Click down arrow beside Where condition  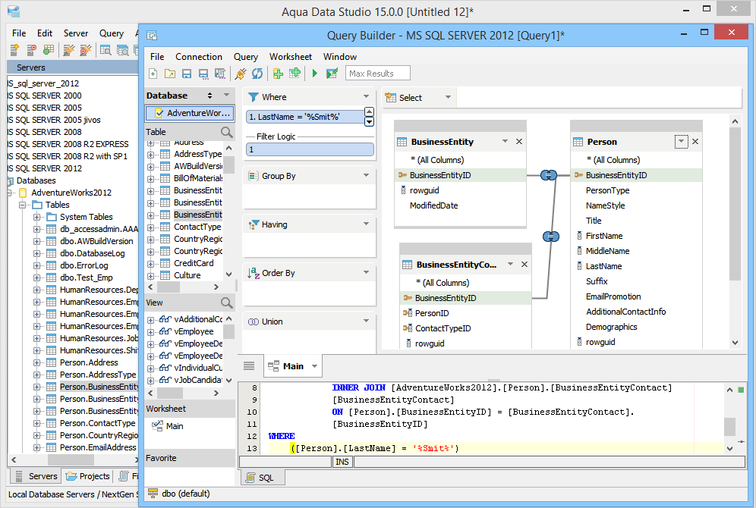[370, 122]
